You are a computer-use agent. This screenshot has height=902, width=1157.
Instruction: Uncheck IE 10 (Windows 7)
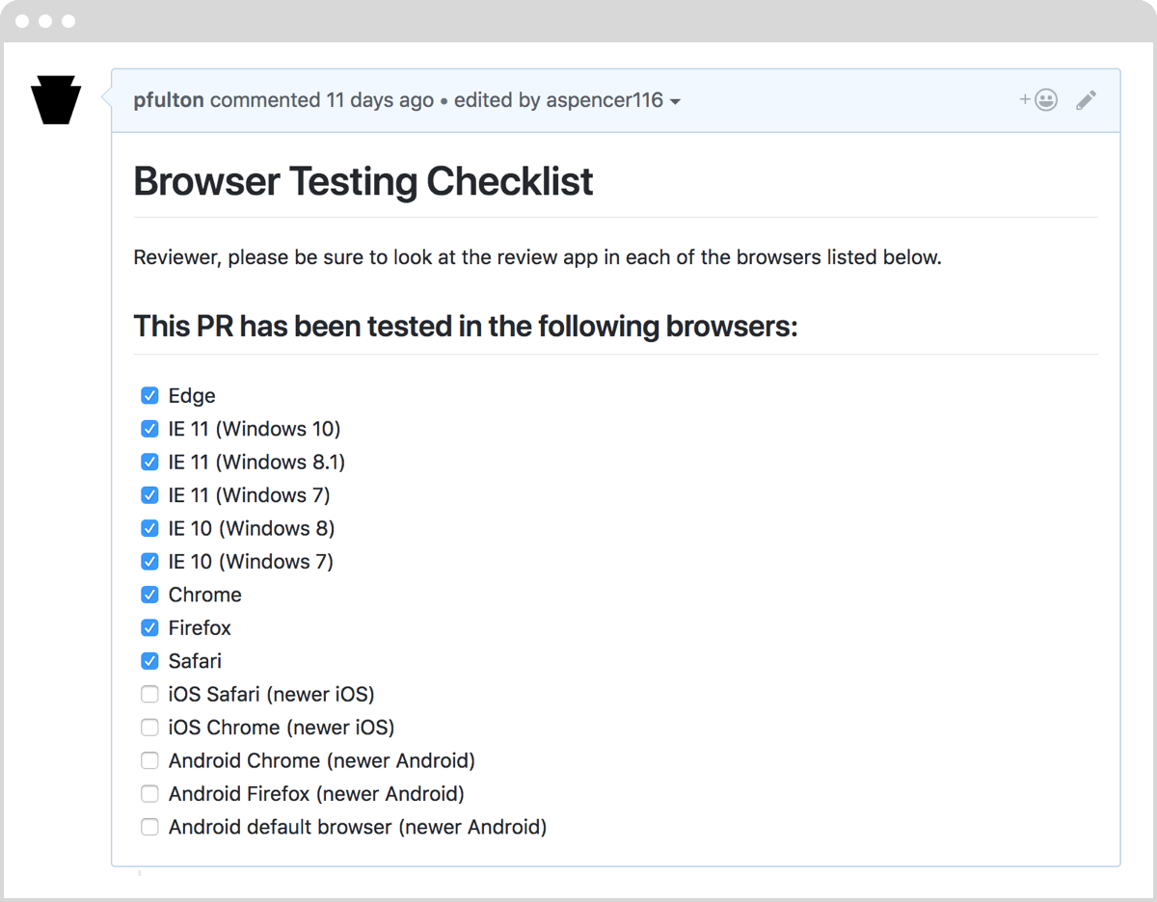[149, 561]
